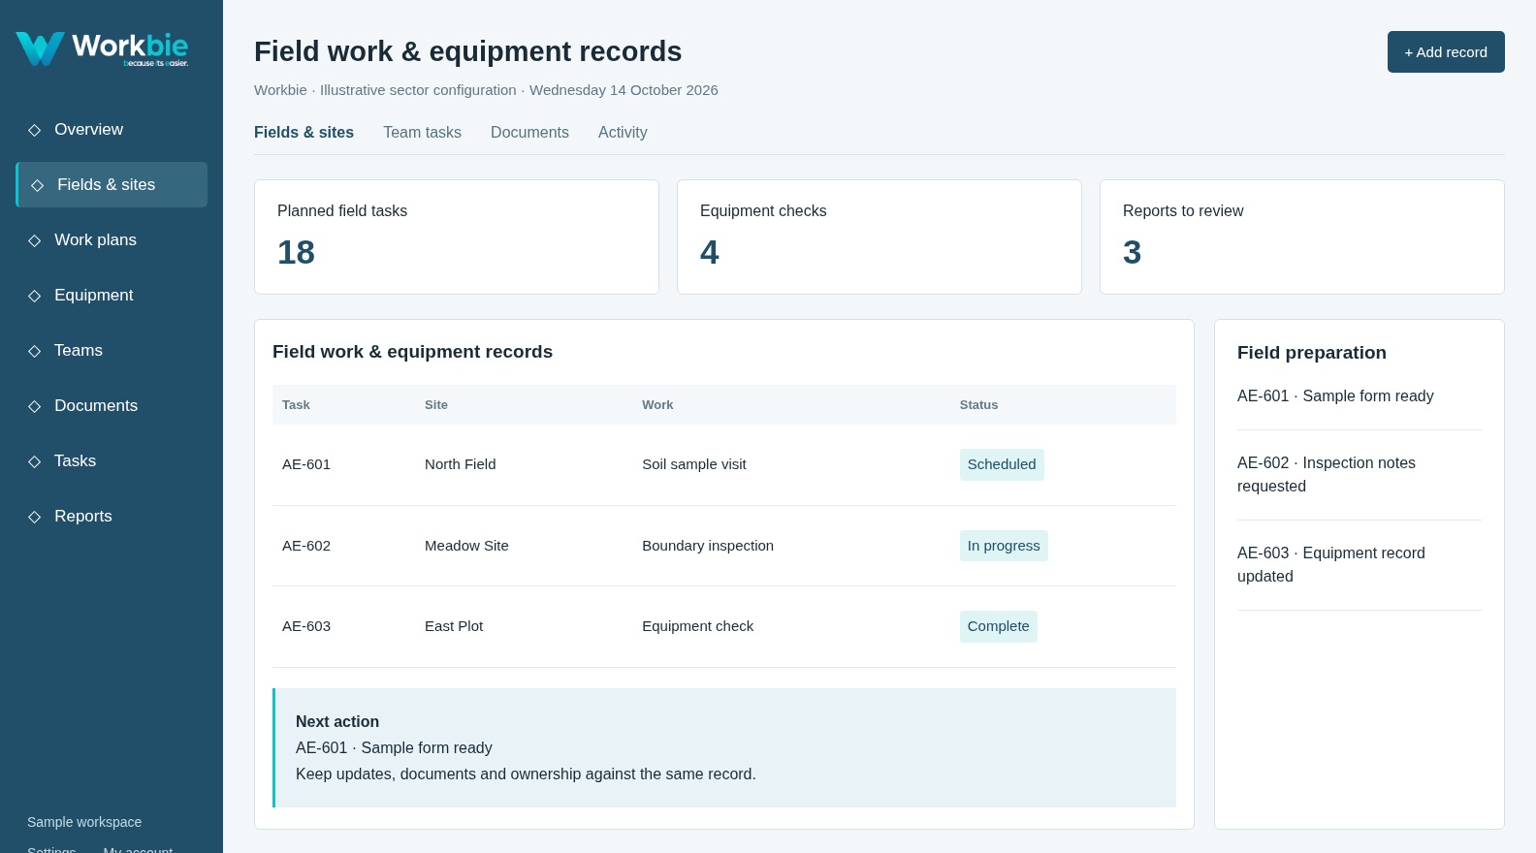The height and width of the screenshot is (853, 1536).
Task: Click the Work column header
Action: tap(657, 405)
